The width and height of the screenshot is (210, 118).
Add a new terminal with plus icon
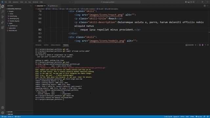coord(196,45)
